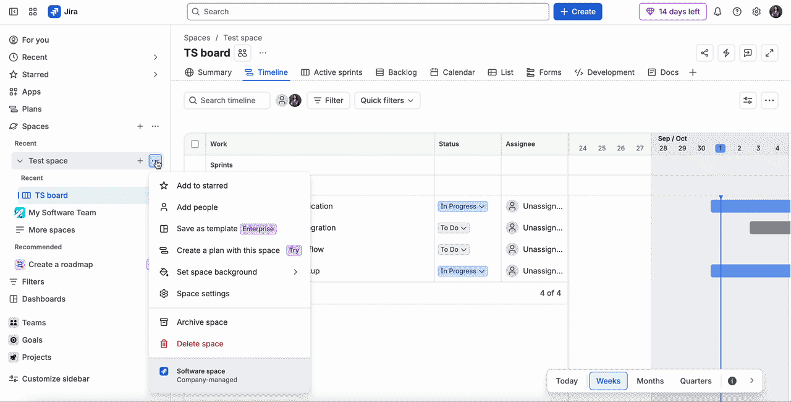Jump to Today on the timeline
Screen dimensions: 791x402
pyautogui.click(x=567, y=381)
